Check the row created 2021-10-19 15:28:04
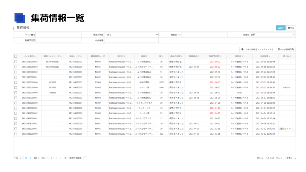The height and width of the screenshot is (172, 306). coord(16,62)
